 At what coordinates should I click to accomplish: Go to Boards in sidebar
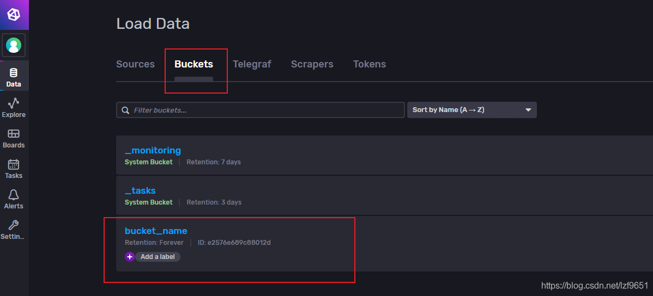pyautogui.click(x=14, y=138)
